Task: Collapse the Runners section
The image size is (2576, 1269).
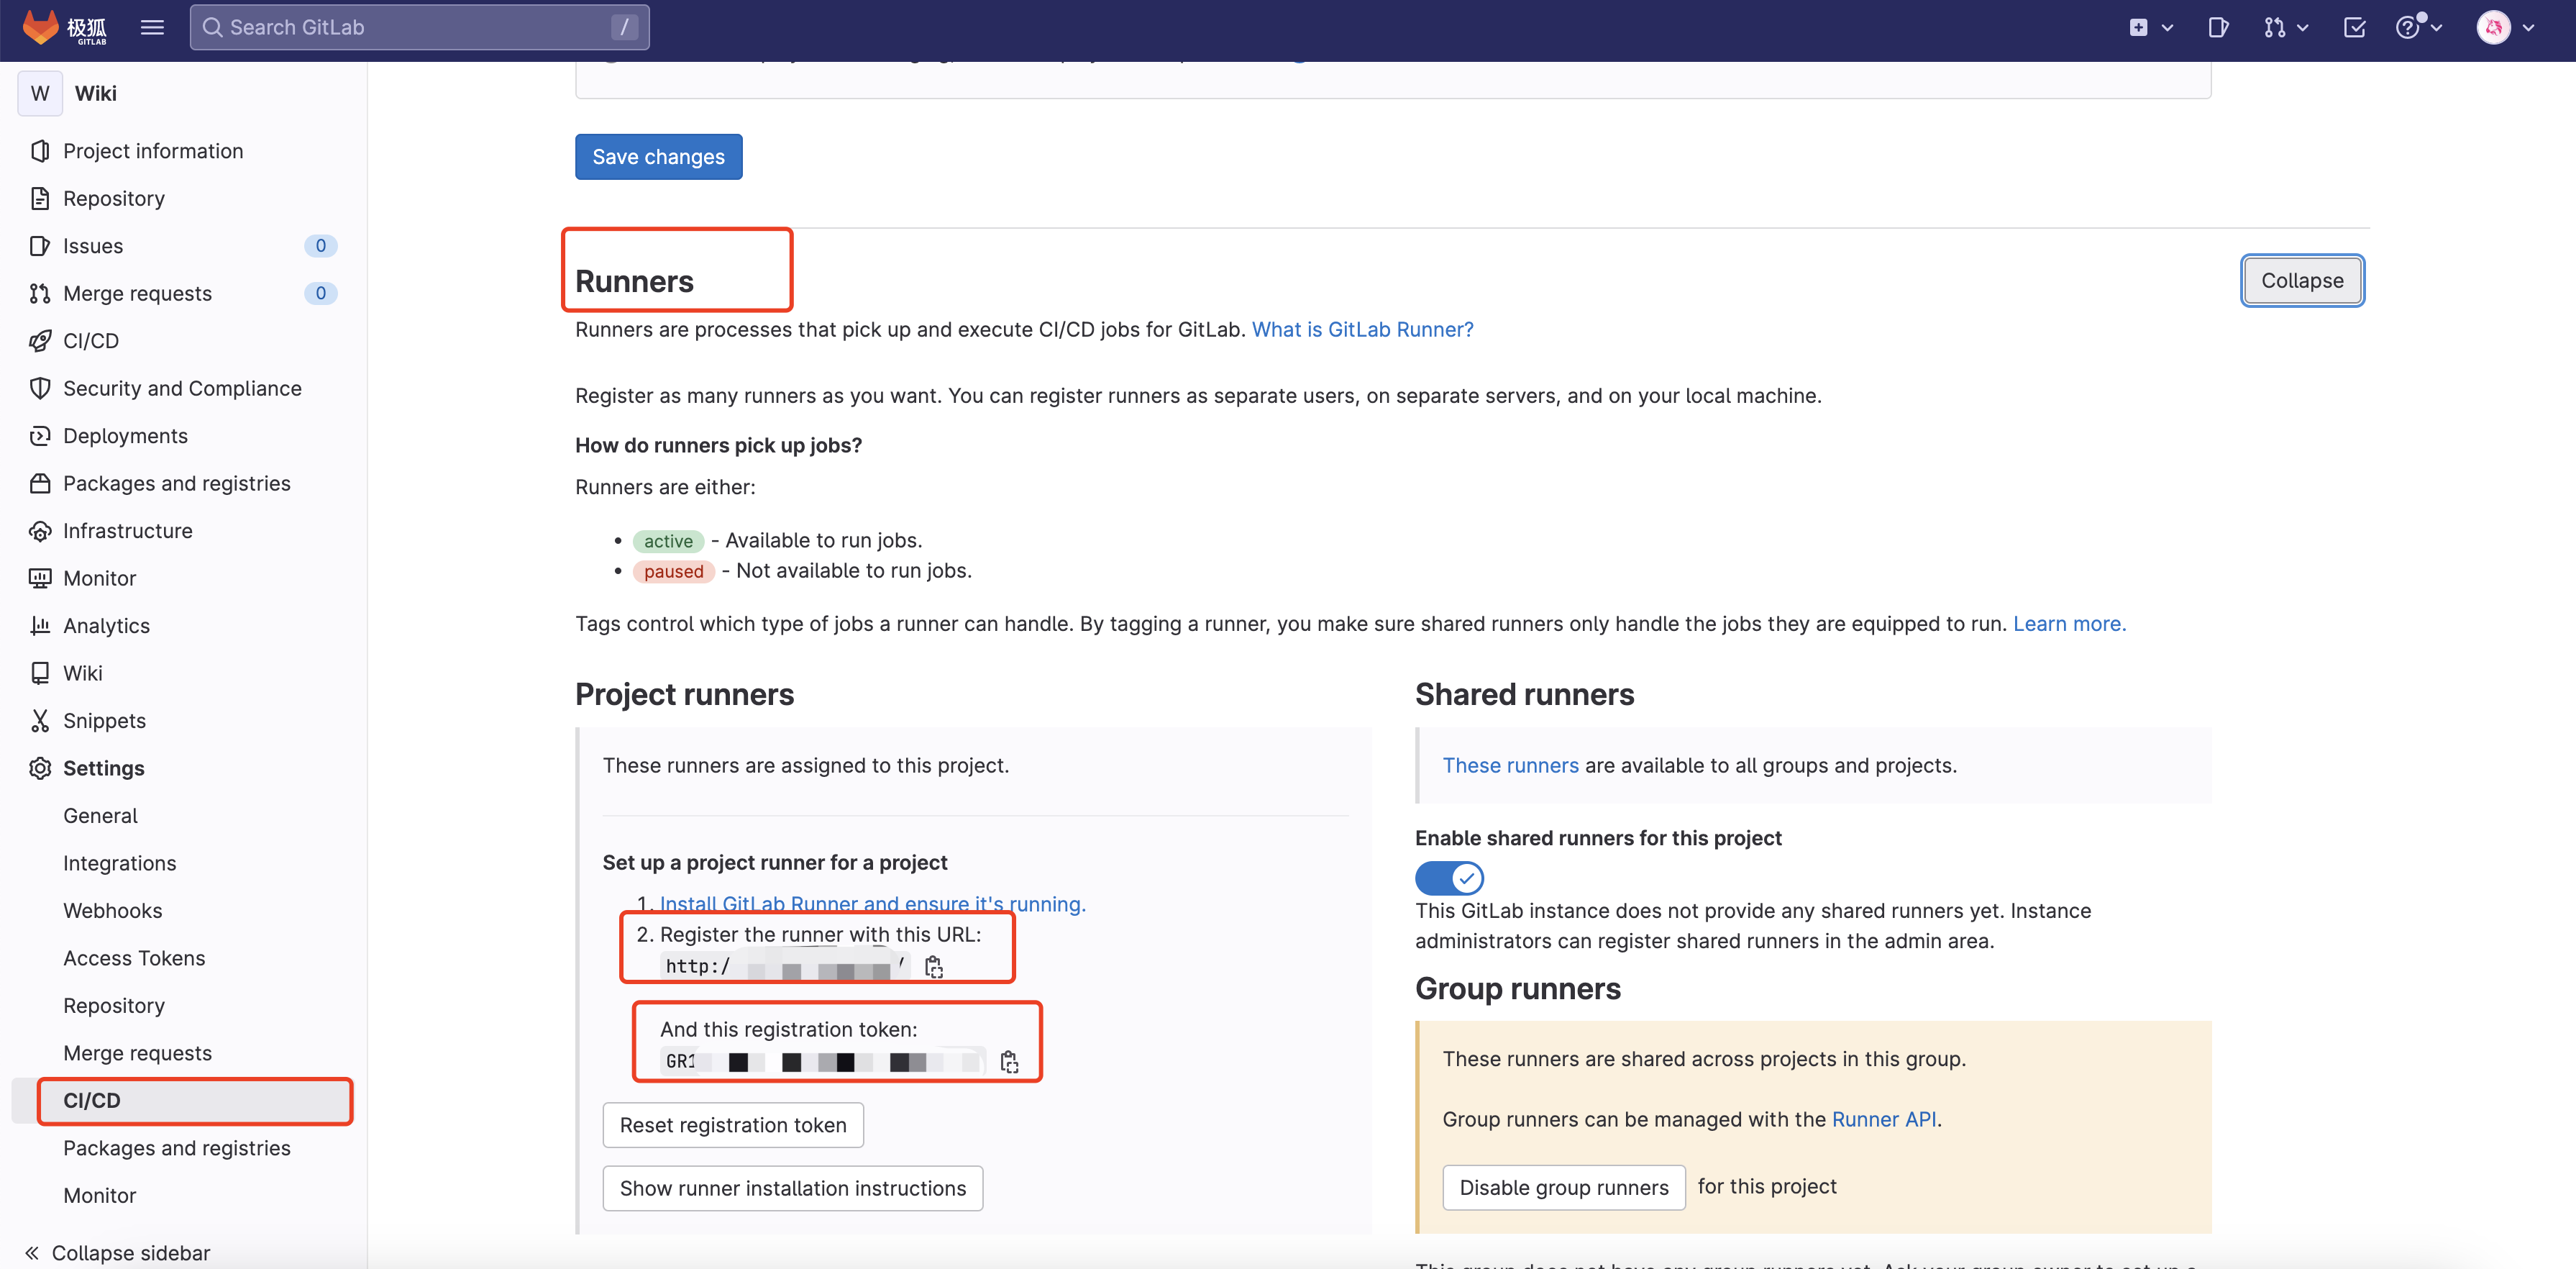Action: (2302, 281)
